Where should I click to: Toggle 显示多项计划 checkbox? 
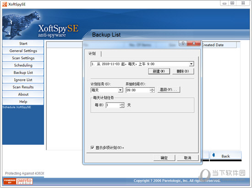(x=92, y=148)
